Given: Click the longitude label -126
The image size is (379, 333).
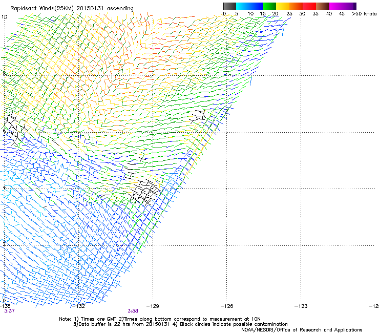Looking at the screenshot, I should [227, 306].
